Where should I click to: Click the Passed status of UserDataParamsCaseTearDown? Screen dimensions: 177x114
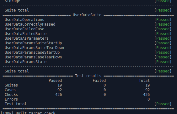[163, 57]
